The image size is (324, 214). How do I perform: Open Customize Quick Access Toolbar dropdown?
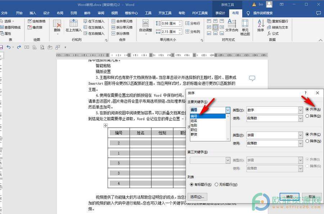tap(65, 47)
